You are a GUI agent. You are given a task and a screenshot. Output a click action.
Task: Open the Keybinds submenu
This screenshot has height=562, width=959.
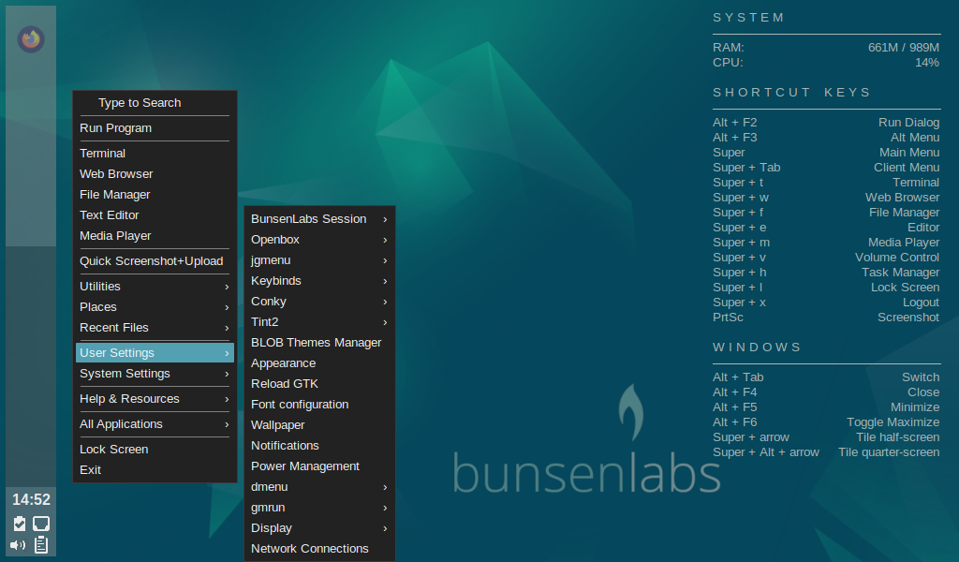(x=319, y=281)
